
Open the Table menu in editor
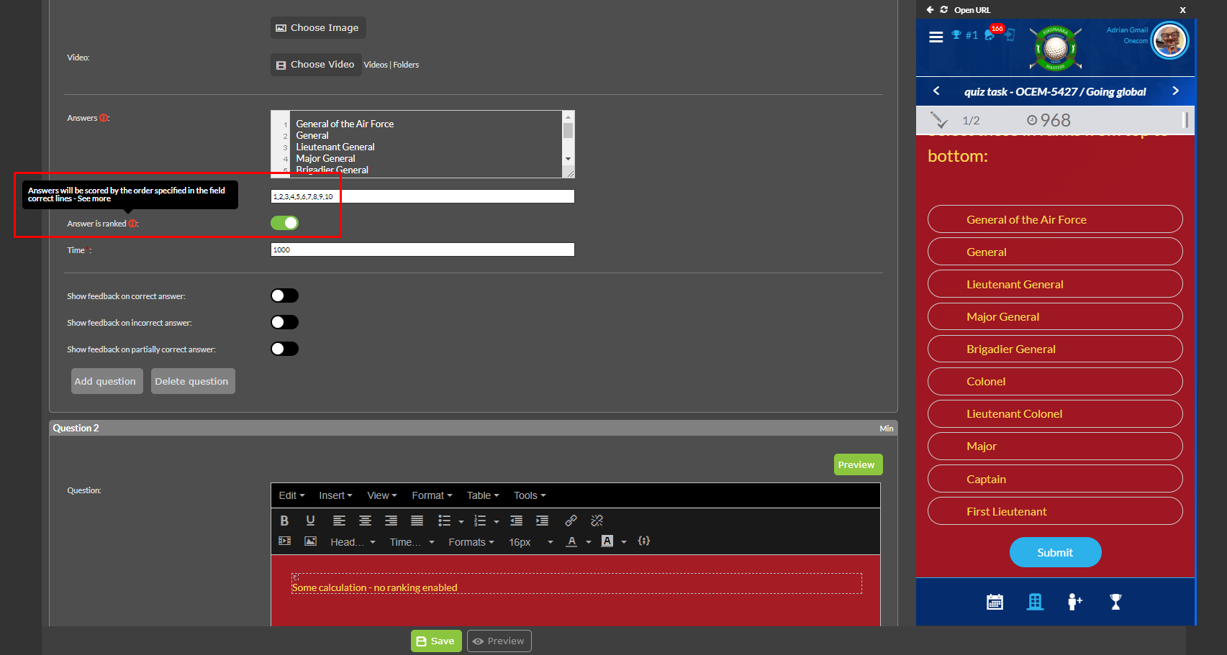point(482,495)
